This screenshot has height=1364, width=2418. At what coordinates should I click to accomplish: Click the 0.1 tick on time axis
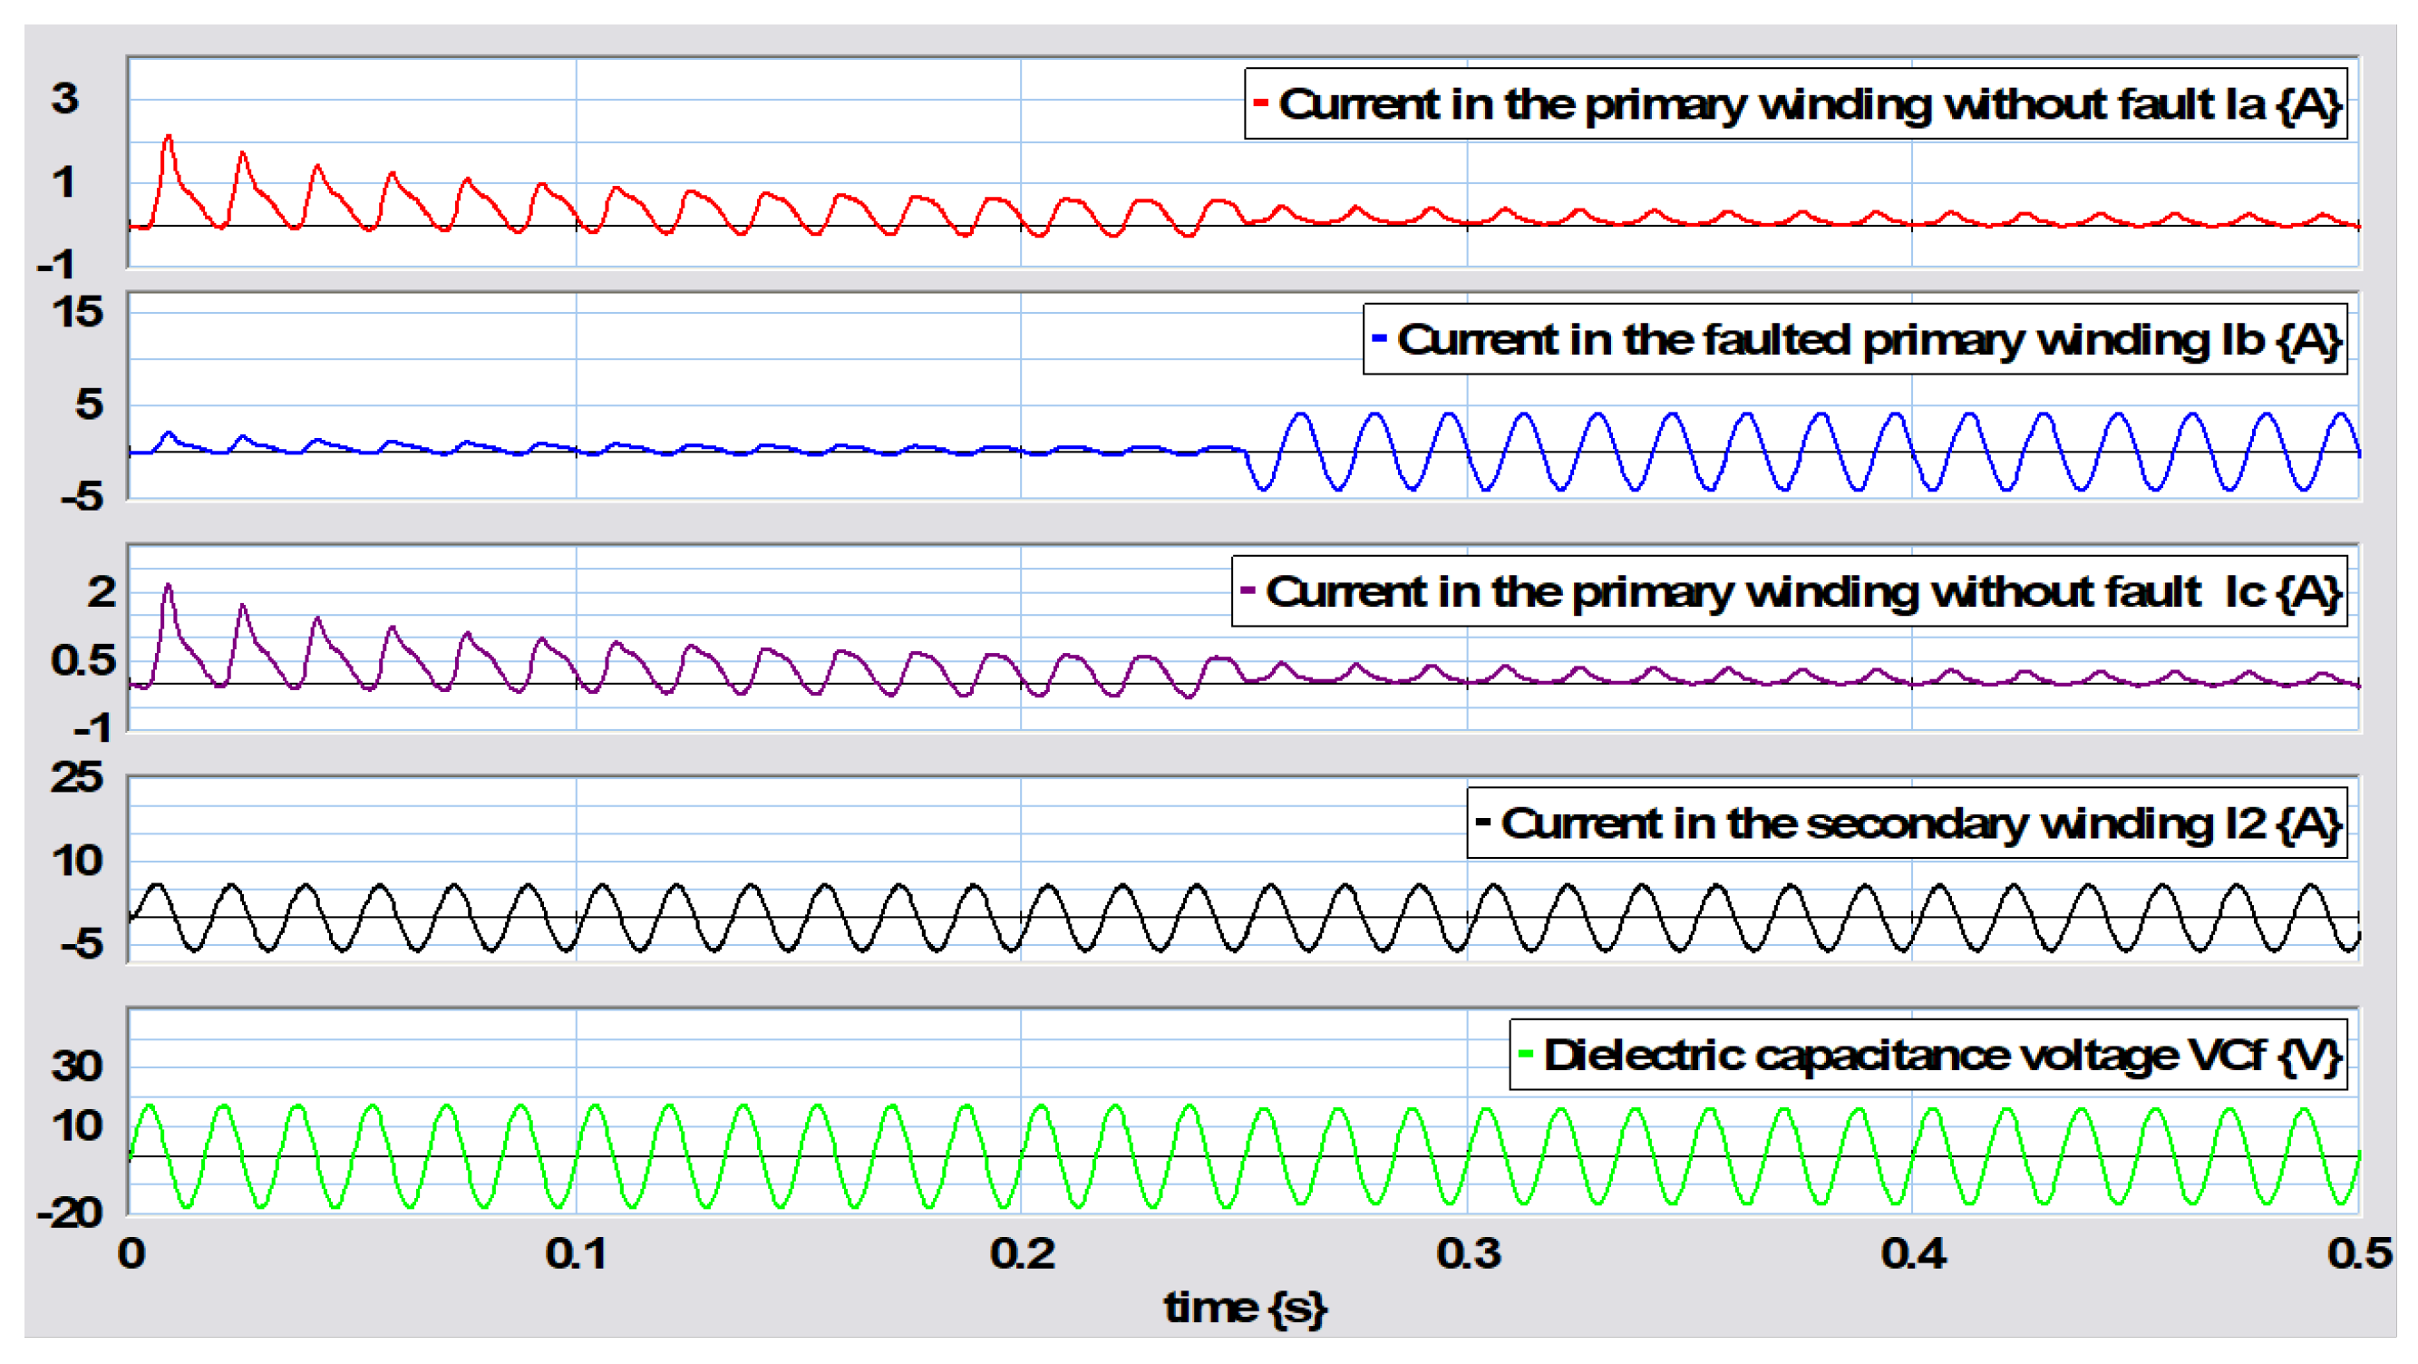pyautogui.click(x=576, y=1253)
